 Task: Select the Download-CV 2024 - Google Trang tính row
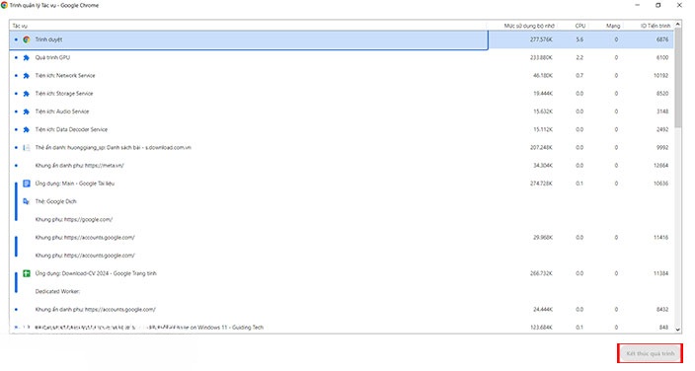[x=342, y=273]
